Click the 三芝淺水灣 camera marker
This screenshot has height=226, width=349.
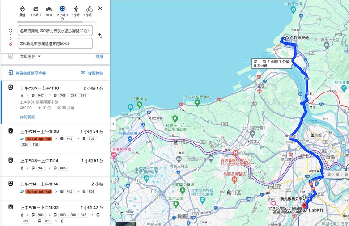point(293,9)
